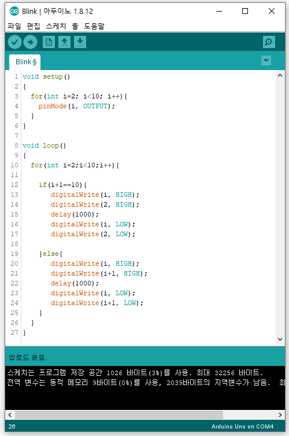The image size is (289, 436).
Task: Click the console scroll right arrow
Action: coord(280,415)
